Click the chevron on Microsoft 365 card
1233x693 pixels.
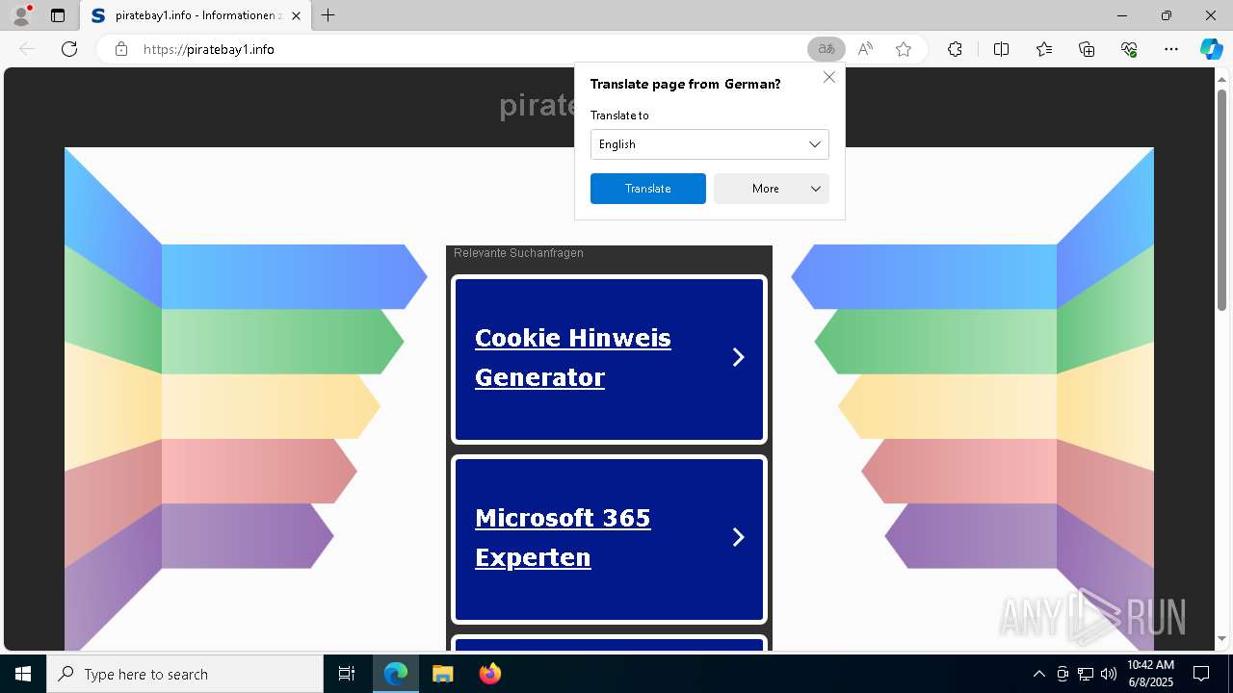click(x=739, y=537)
